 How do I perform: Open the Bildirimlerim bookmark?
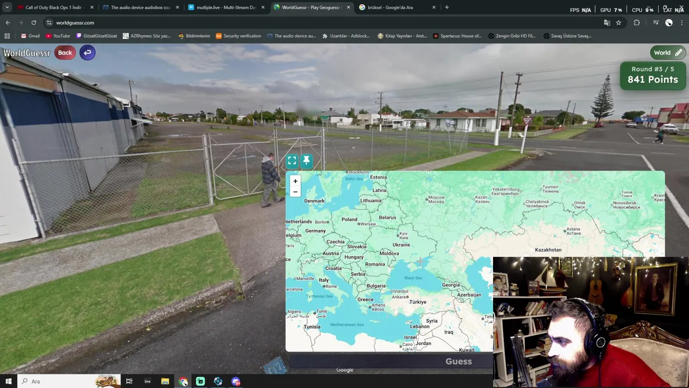[x=194, y=36]
